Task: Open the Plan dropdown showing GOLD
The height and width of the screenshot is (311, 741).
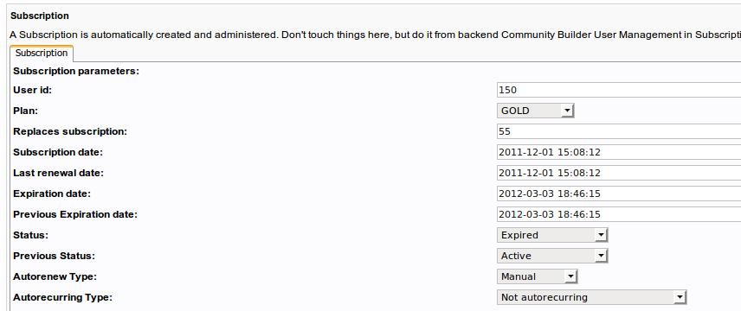Action: [x=536, y=111]
